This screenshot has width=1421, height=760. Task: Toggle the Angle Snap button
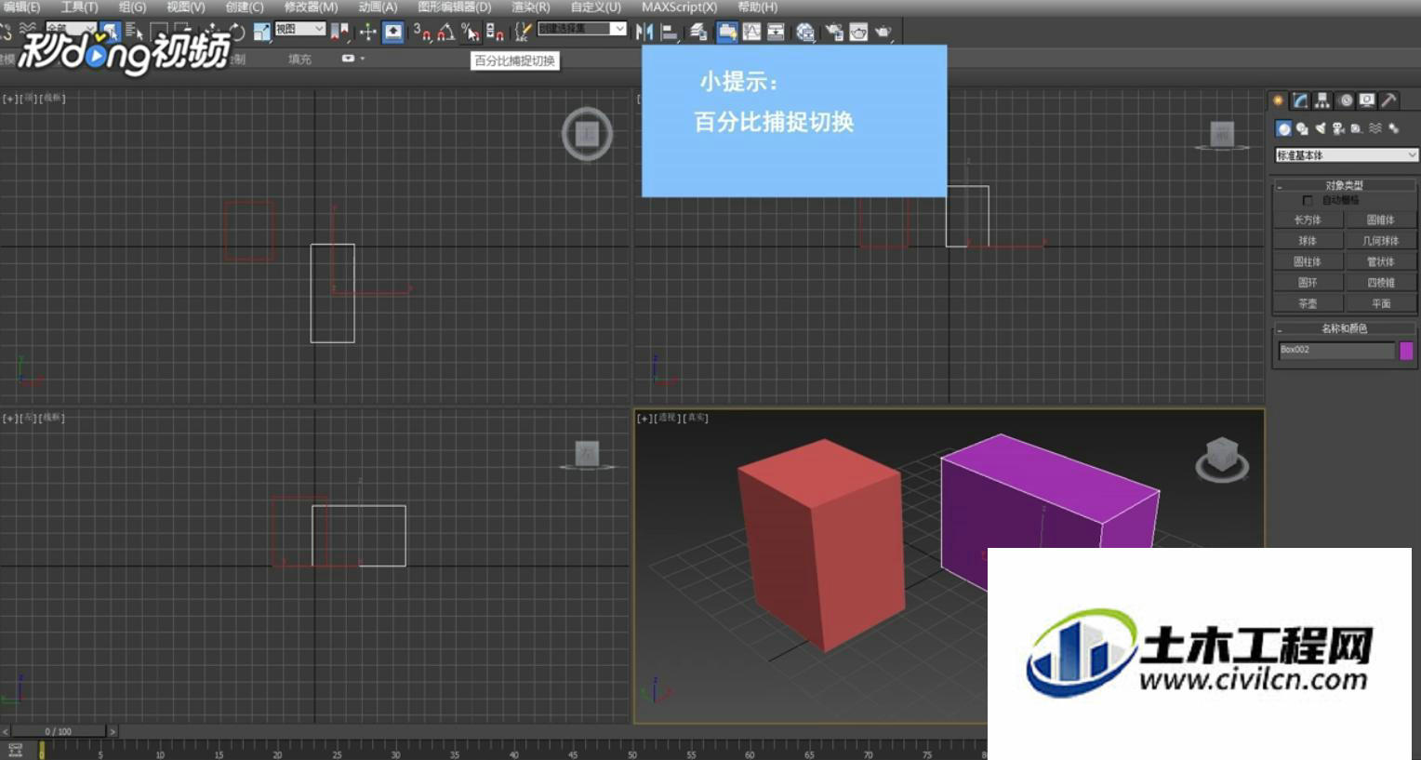point(445,33)
